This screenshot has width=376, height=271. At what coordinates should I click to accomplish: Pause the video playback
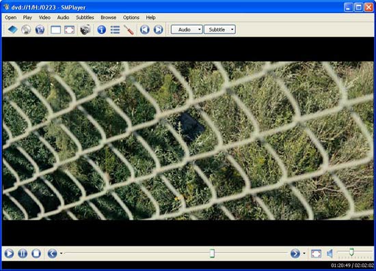[x=23, y=253]
